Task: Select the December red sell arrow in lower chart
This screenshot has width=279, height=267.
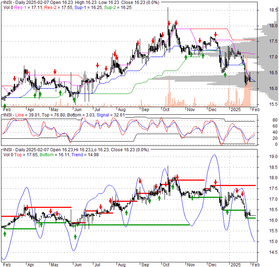Action: 215,182
